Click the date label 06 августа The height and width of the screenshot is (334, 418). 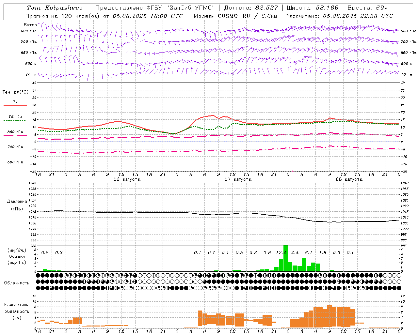[127, 179]
